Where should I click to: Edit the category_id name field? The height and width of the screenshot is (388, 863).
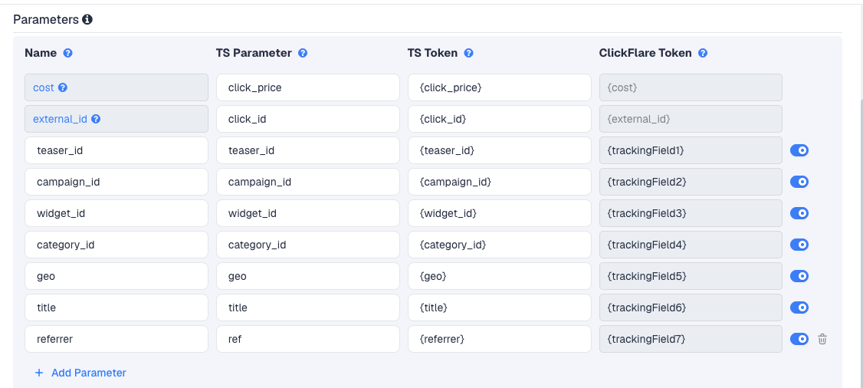pos(116,245)
